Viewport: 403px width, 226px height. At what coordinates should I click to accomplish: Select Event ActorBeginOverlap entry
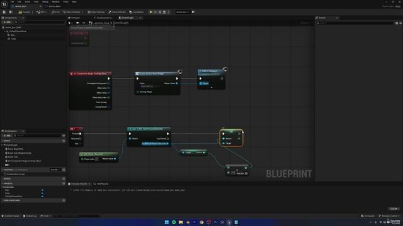tap(20, 153)
